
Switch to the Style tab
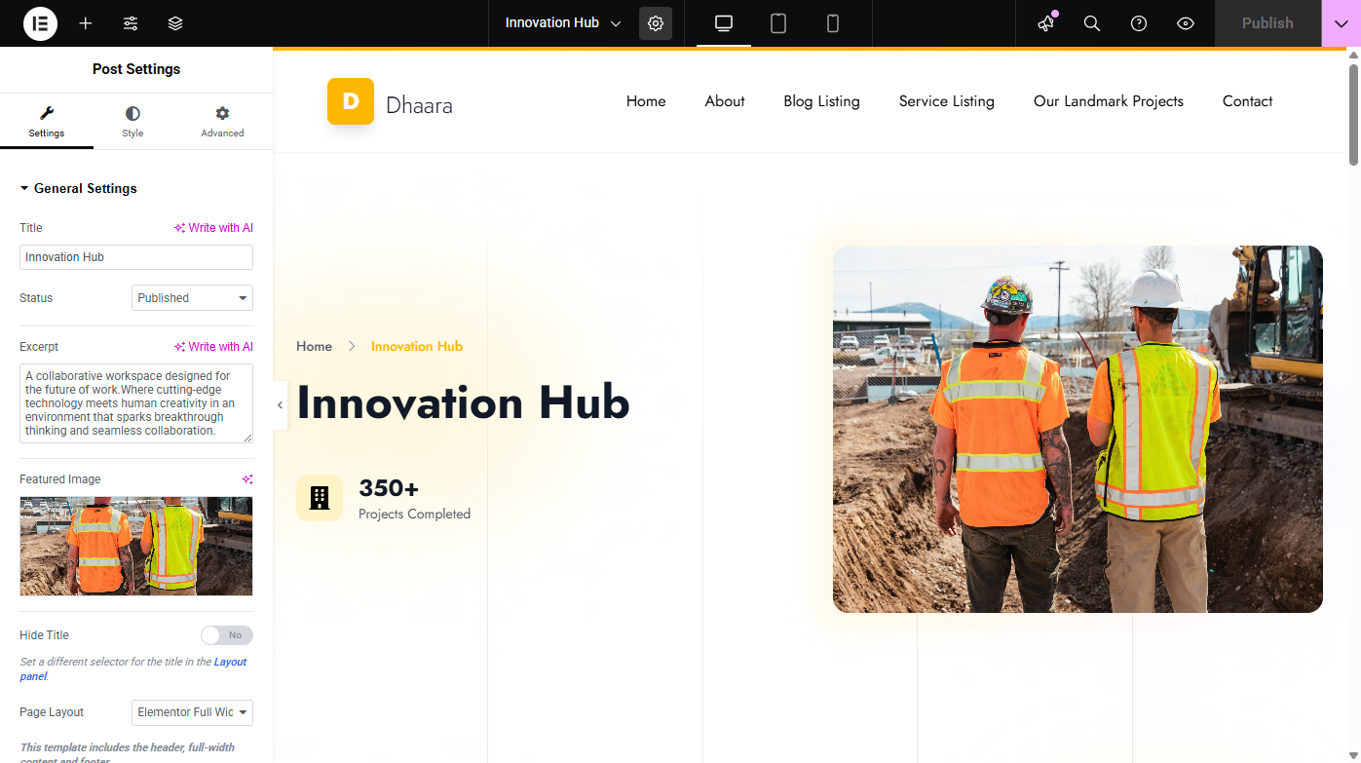point(132,122)
